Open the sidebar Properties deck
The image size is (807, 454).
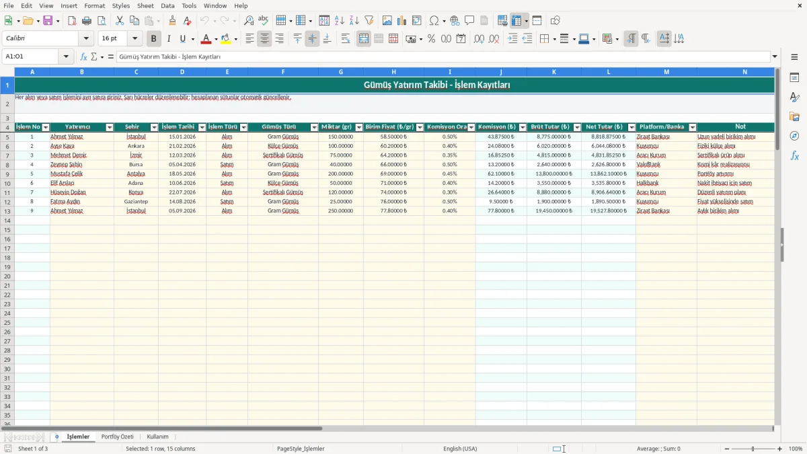coord(794,78)
